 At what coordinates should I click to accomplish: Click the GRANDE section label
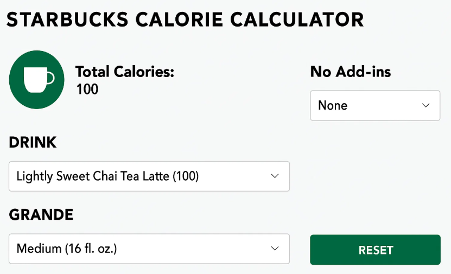coord(41,215)
